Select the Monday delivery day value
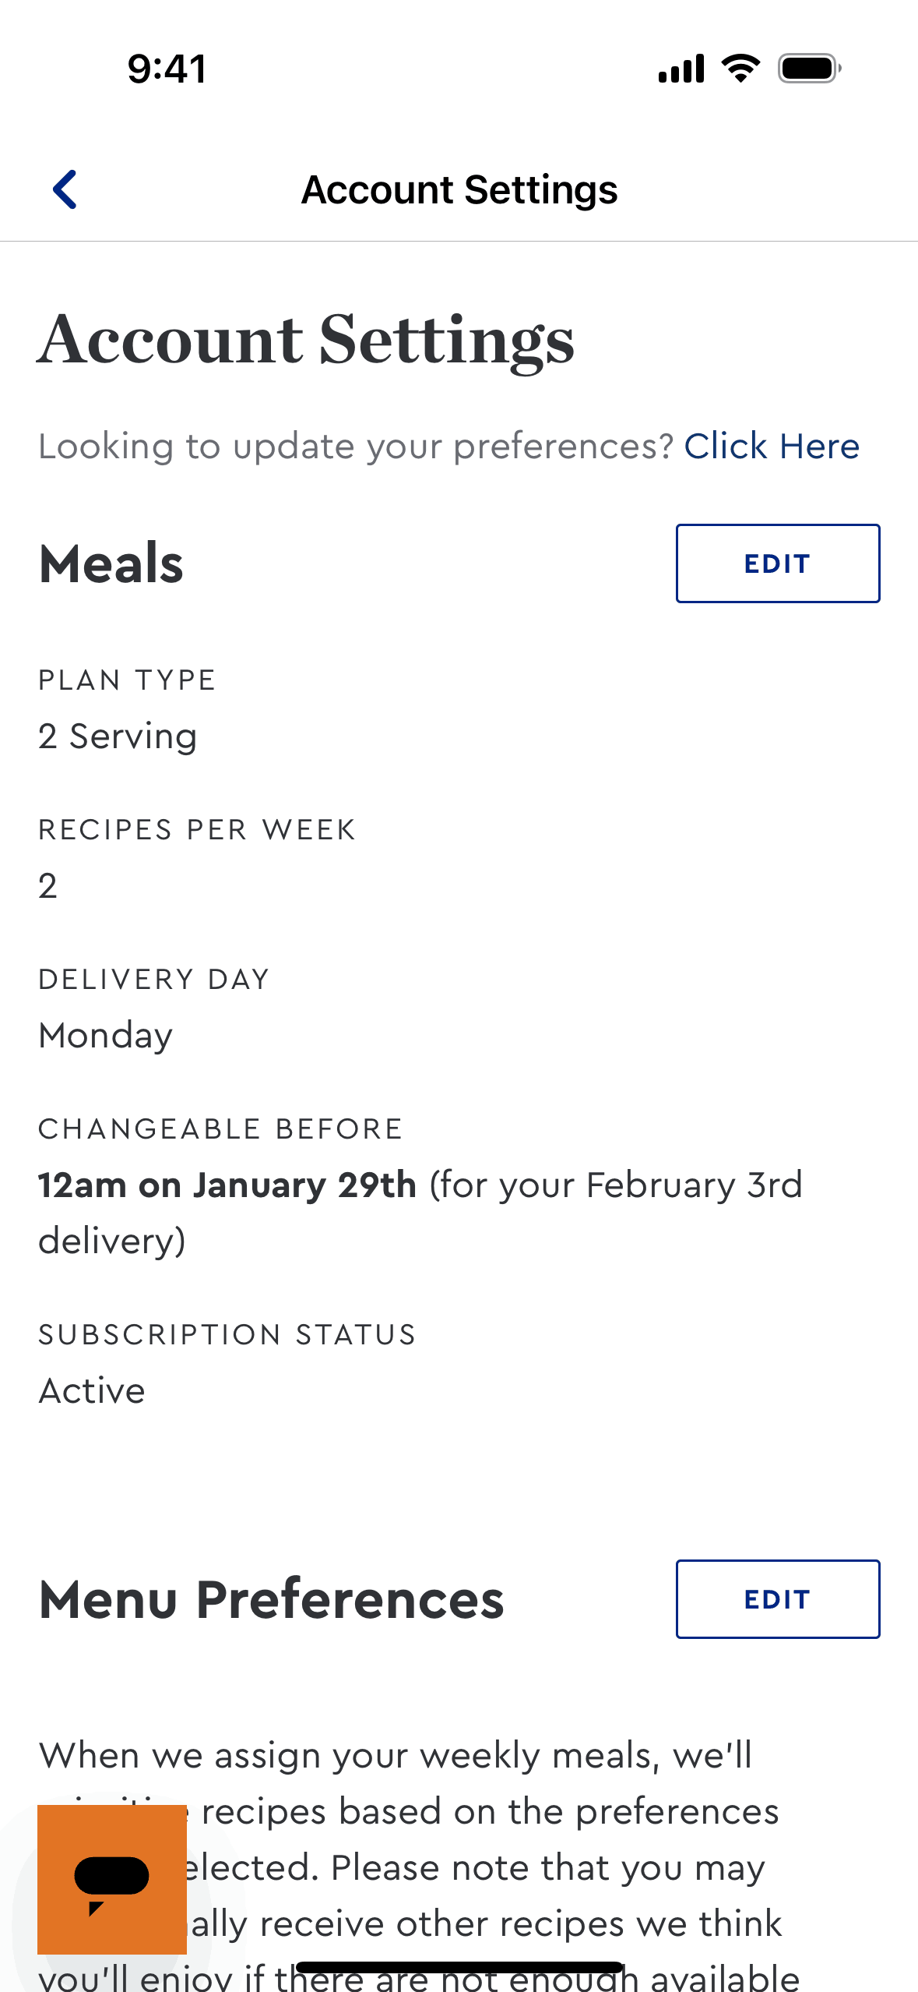This screenshot has width=918, height=1992. point(106,1036)
